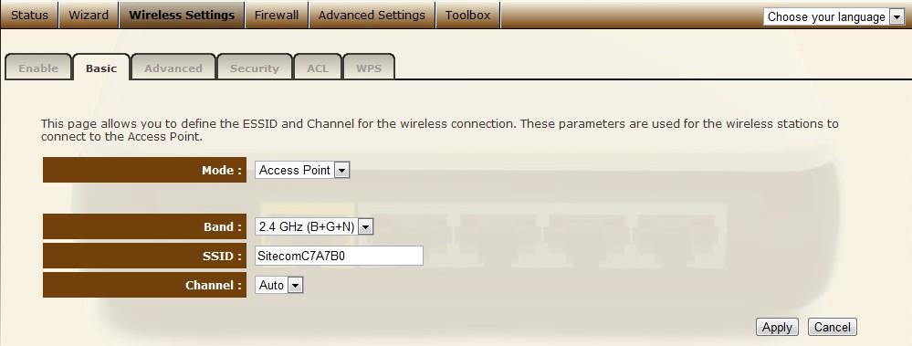This screenshot has height=346, width=912.
Task: Switch to the WPS sub-tab
Action: [x=369, y=68]
